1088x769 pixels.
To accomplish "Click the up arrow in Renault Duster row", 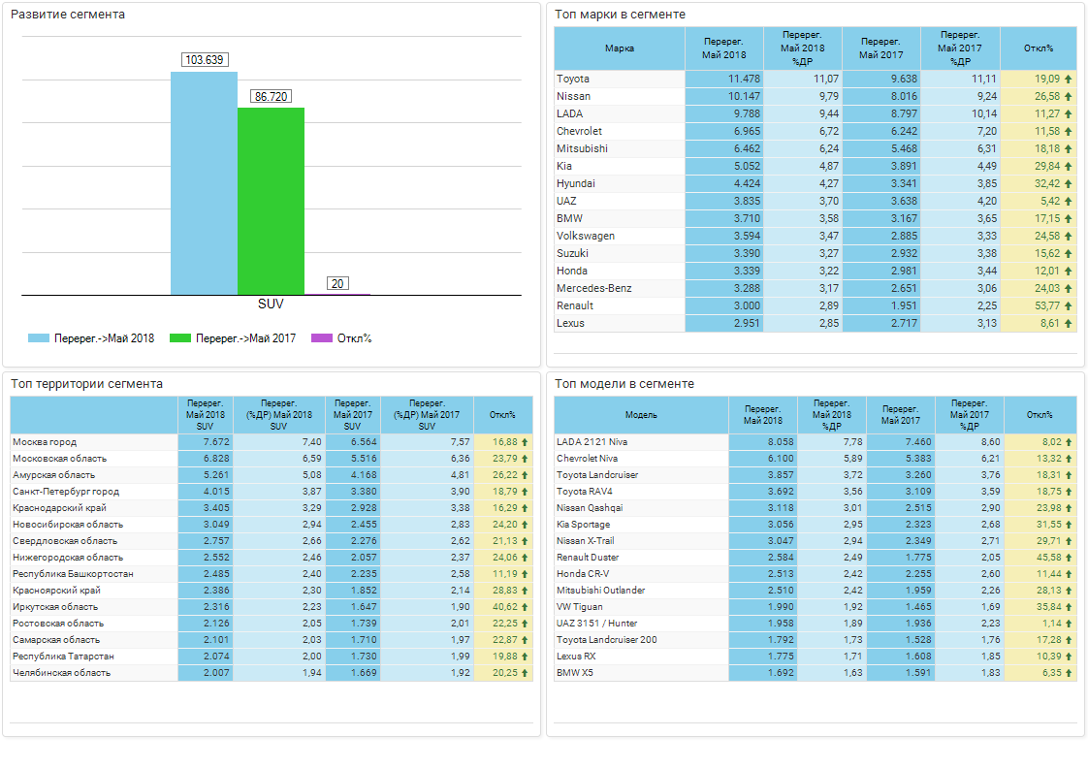I will coord(1068,558).
